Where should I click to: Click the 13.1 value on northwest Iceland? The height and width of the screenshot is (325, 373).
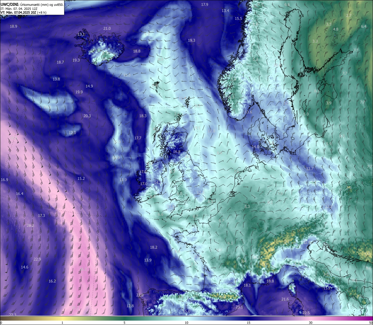point(81,34)
